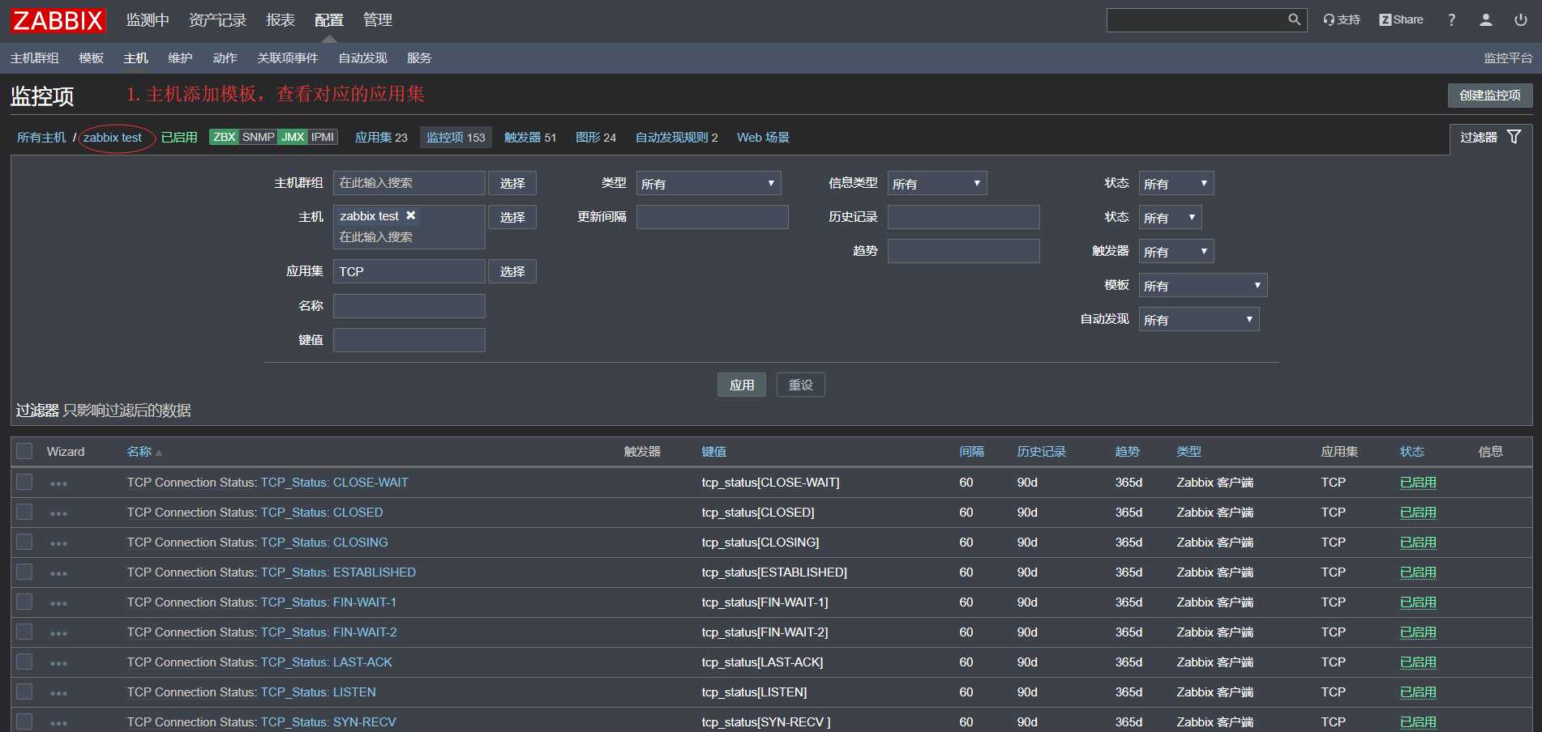This screenshot has height=732, width=1542.
Task: Click the JMX availability badge
Action: (x=293, y=137)
